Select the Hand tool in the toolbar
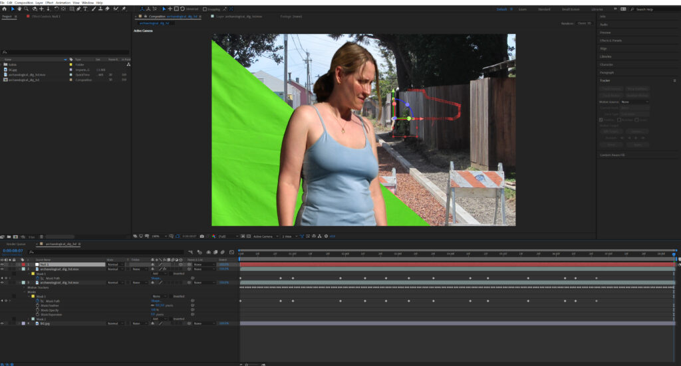This screenshot has height=366, width=681. (19, 9)
